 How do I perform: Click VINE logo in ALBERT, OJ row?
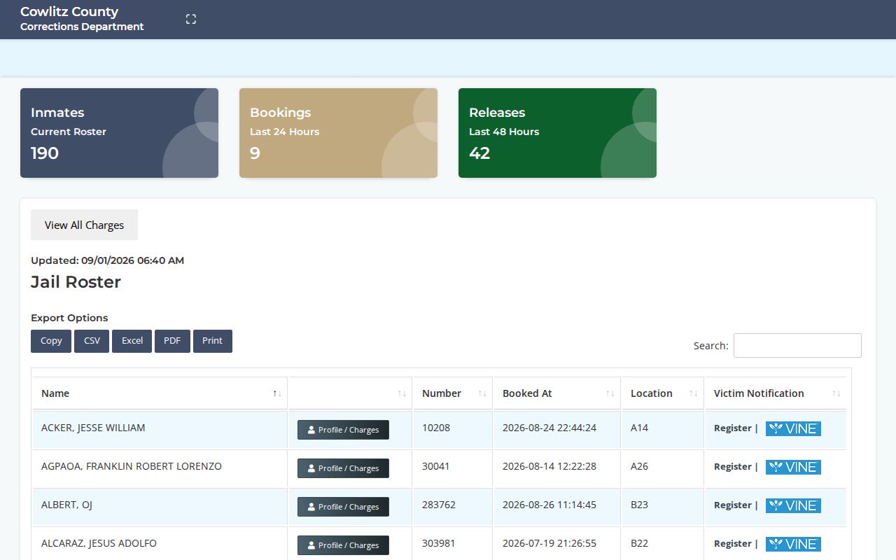click(x=793, y=505)
